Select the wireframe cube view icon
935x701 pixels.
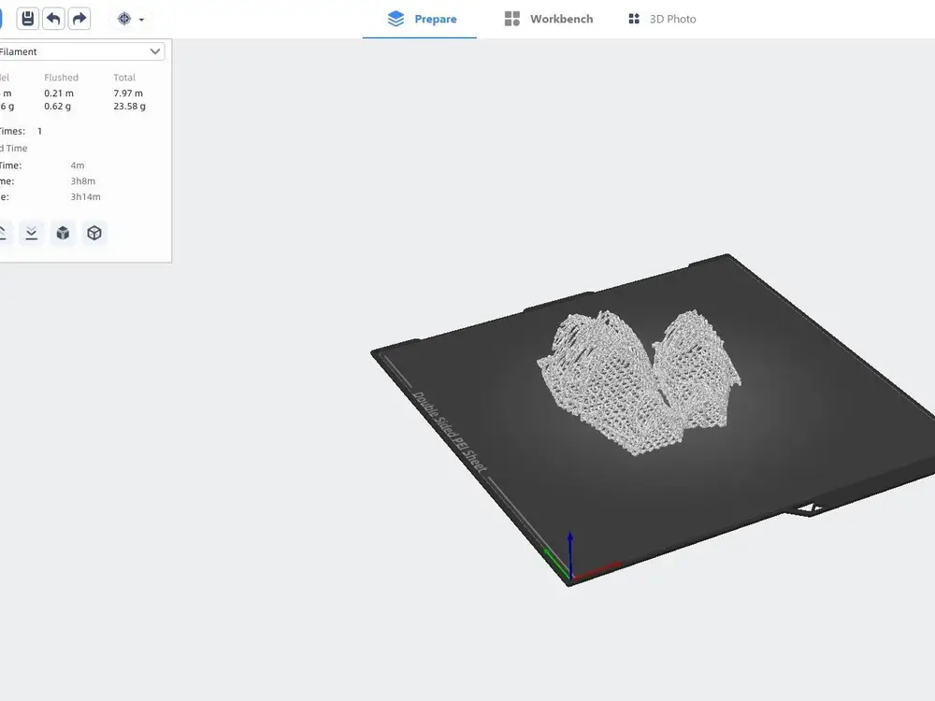point(94,233)
